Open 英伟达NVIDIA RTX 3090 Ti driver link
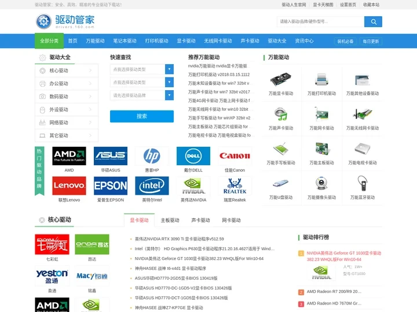This screenshot has height=312, width=417. point(179,239)
